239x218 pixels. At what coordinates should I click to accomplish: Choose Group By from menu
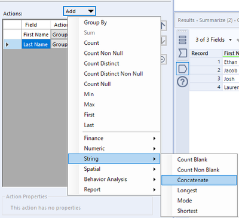click(96, 23)
